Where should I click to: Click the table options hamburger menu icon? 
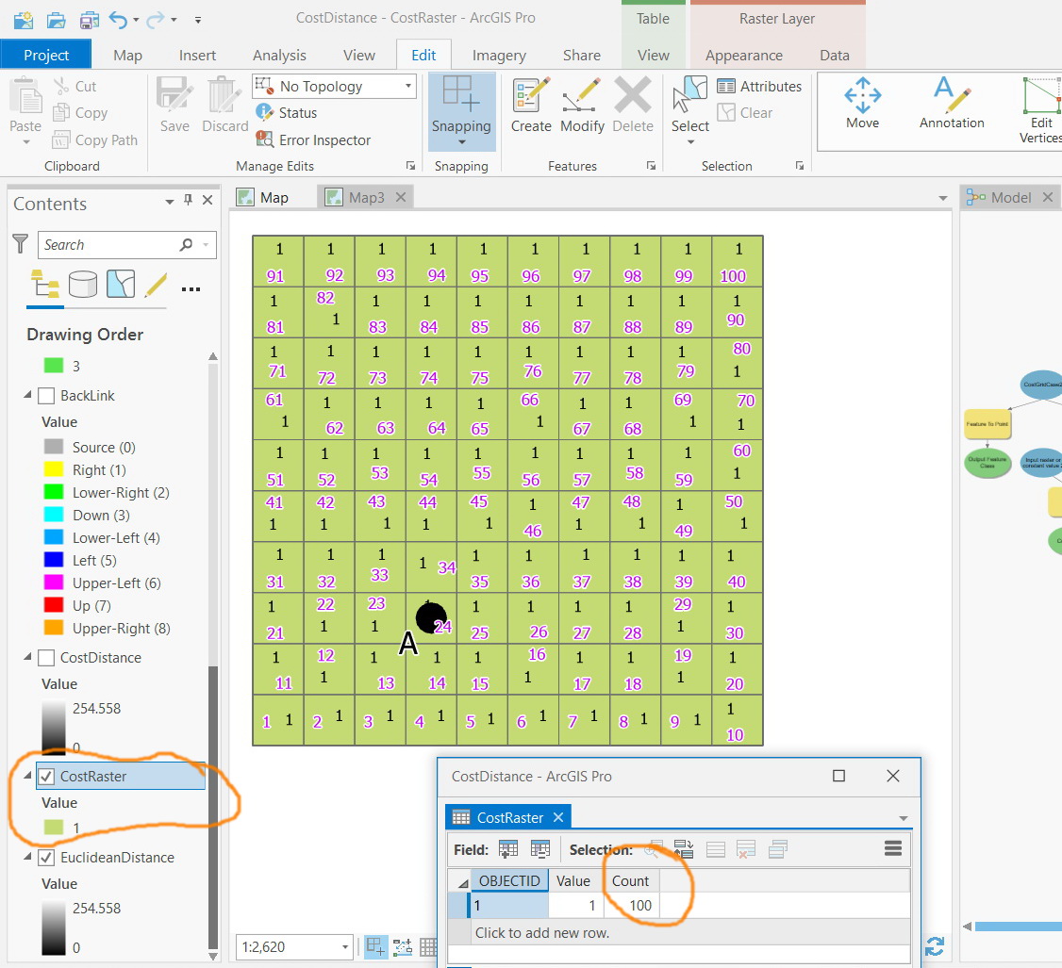click(893, 848)
